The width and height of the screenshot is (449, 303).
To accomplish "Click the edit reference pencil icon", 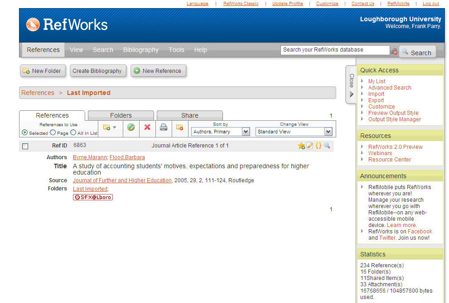I will coord(310,146).
